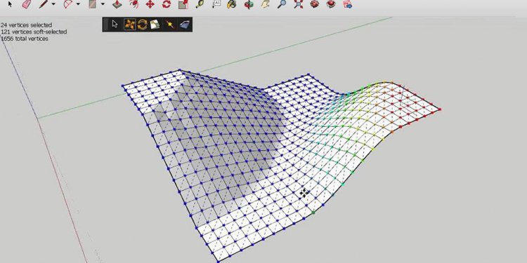This screenshot has width=527, height=263.
Task: Select the Arc tool
Action: (68, 4)
